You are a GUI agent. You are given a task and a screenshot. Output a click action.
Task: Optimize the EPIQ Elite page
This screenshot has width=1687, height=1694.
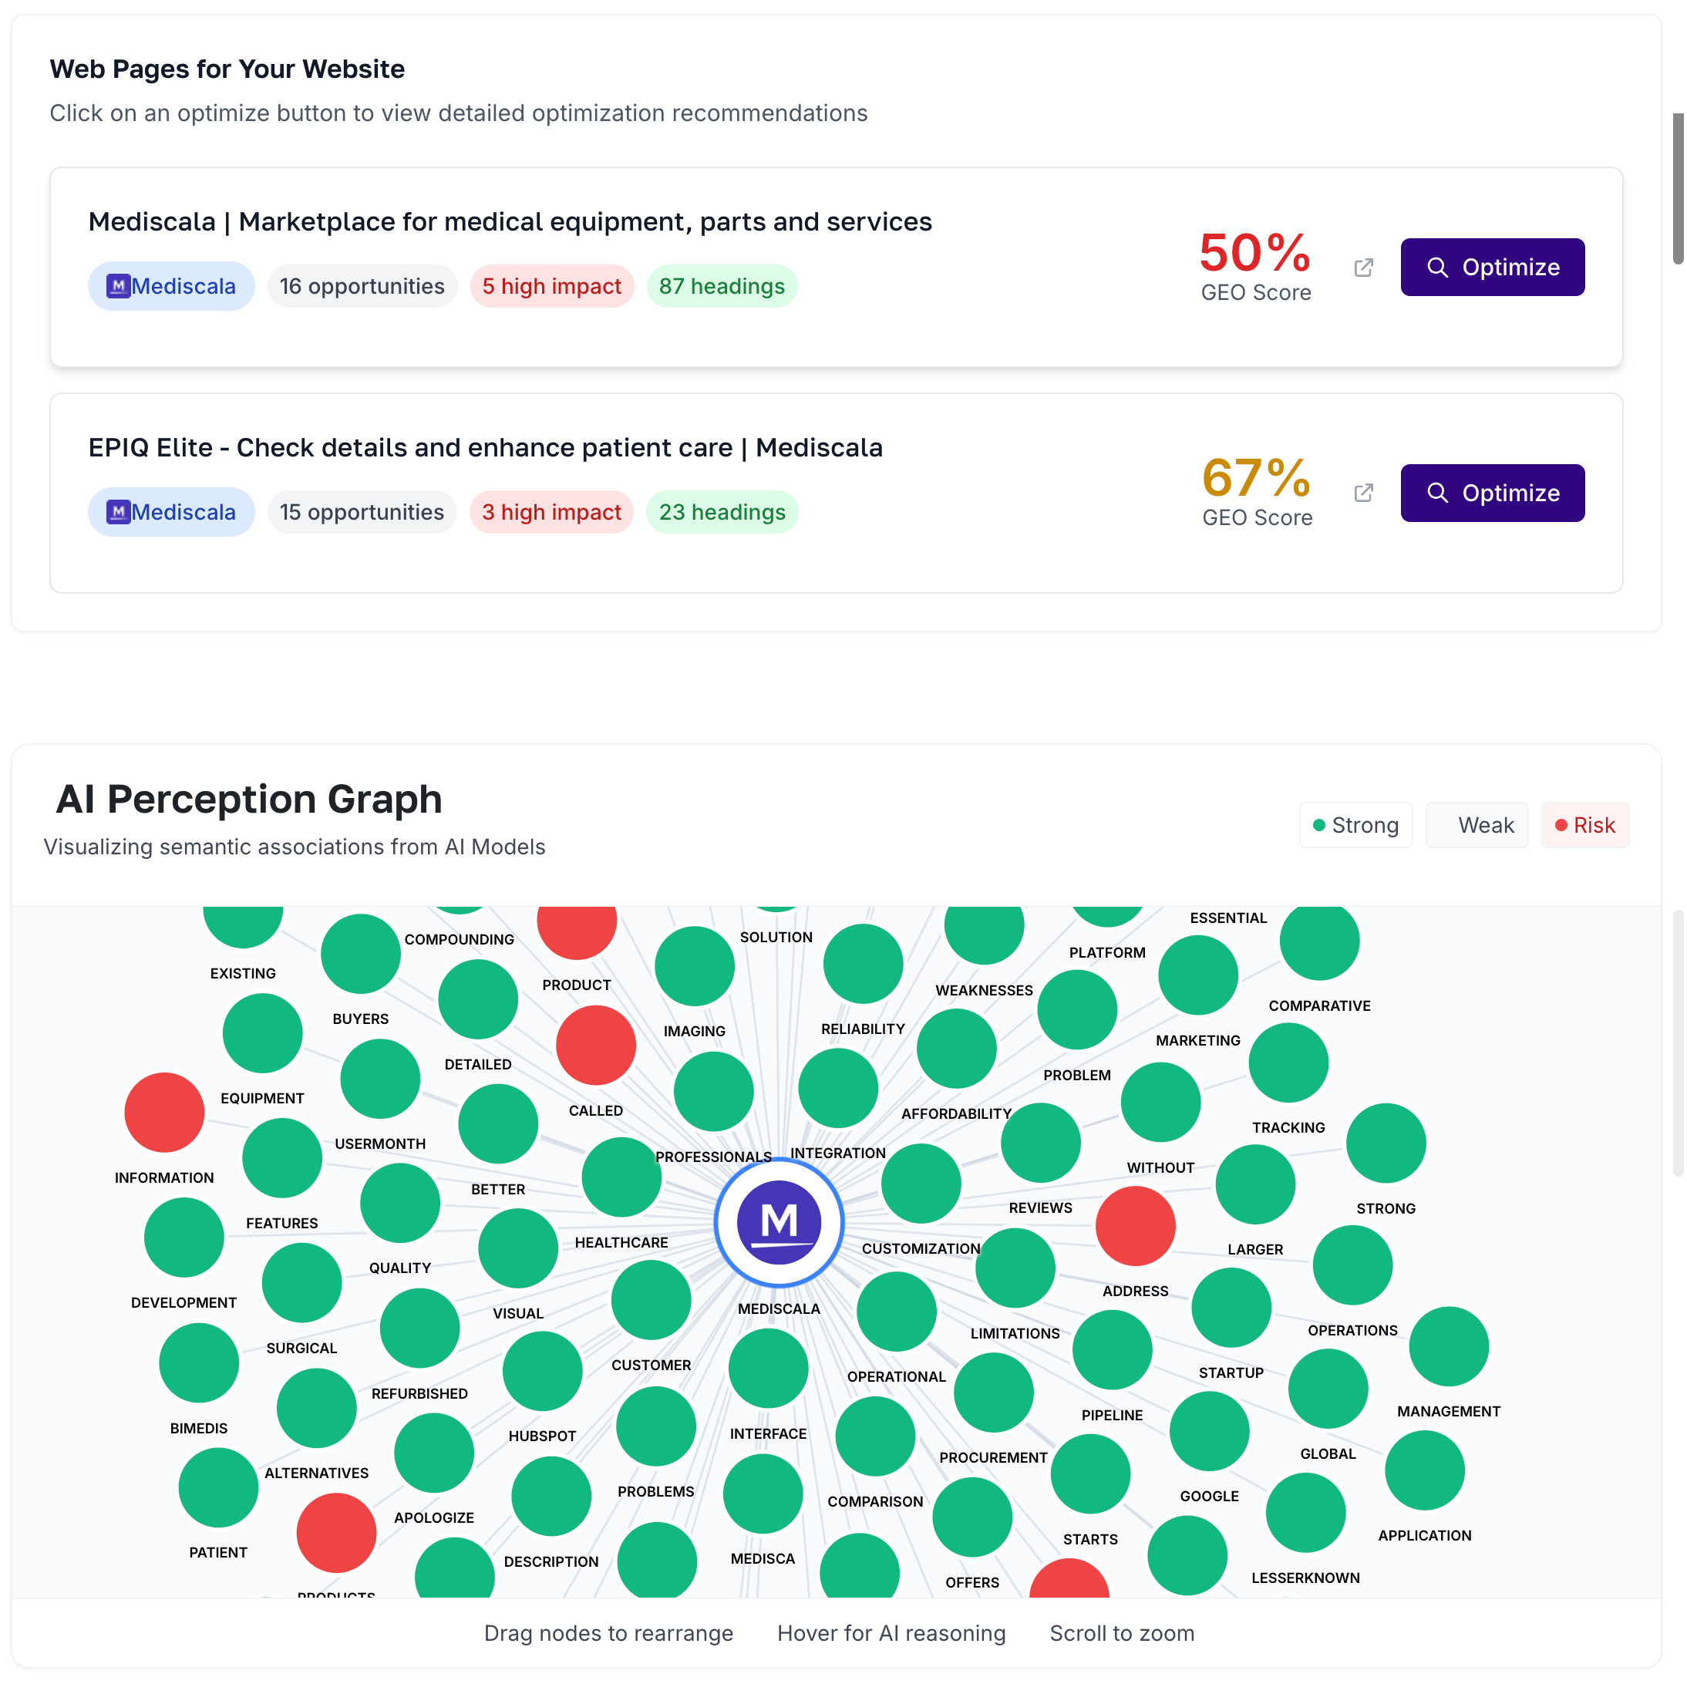[1491, 493]
